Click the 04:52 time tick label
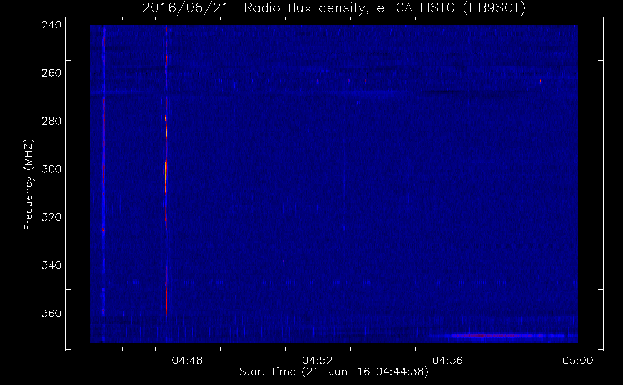The image size is (623, 385). point(318,361)
